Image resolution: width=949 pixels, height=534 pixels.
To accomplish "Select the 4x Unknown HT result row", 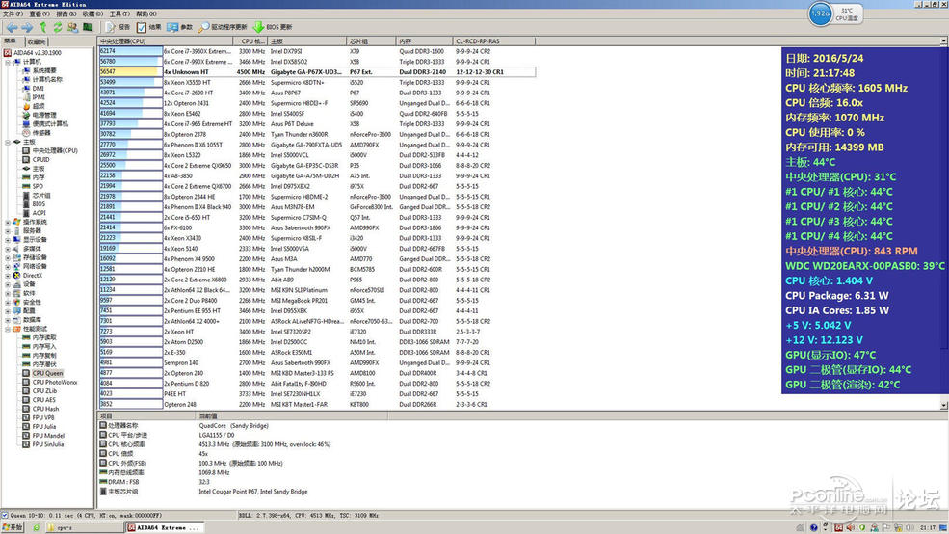I will (317, 72).
